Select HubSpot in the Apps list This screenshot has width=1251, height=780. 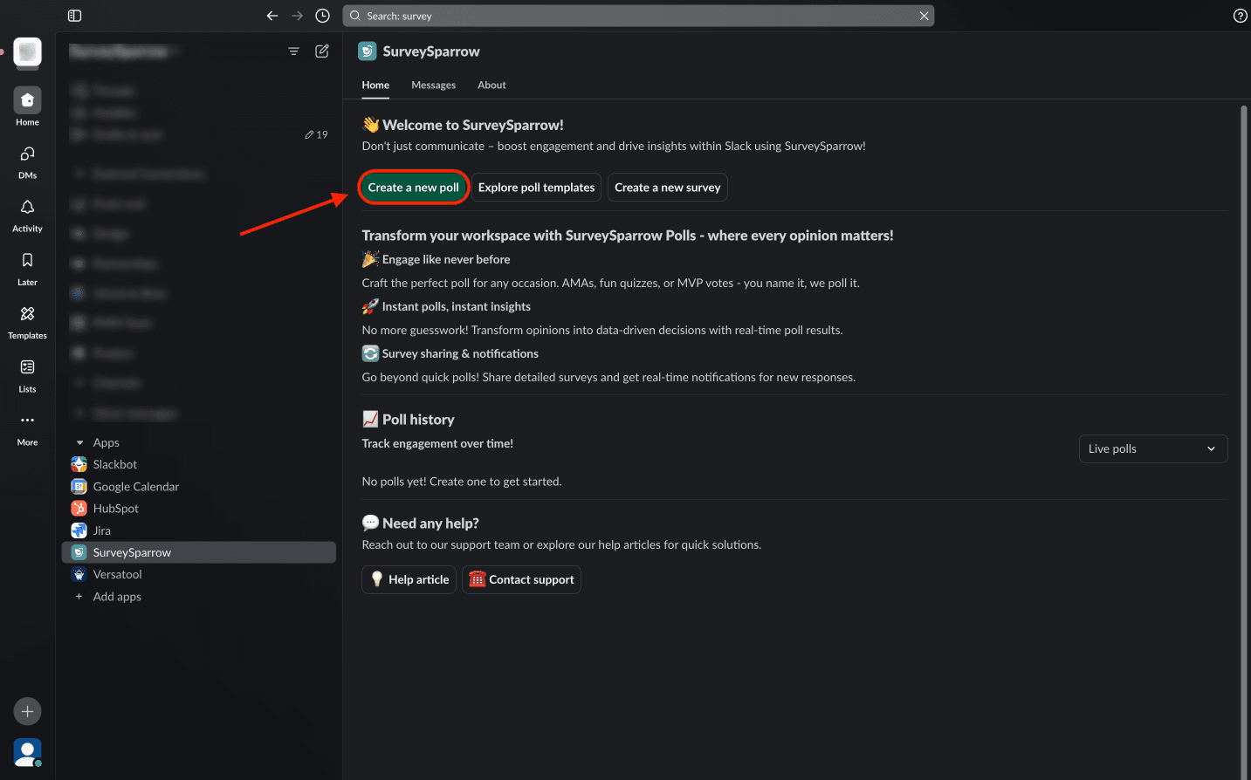click(x=115, y=509)
